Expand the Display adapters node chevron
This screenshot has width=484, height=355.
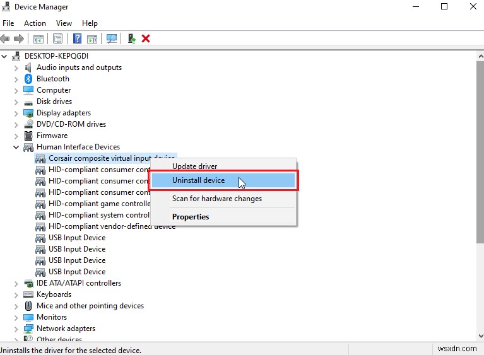pos(16,113)
